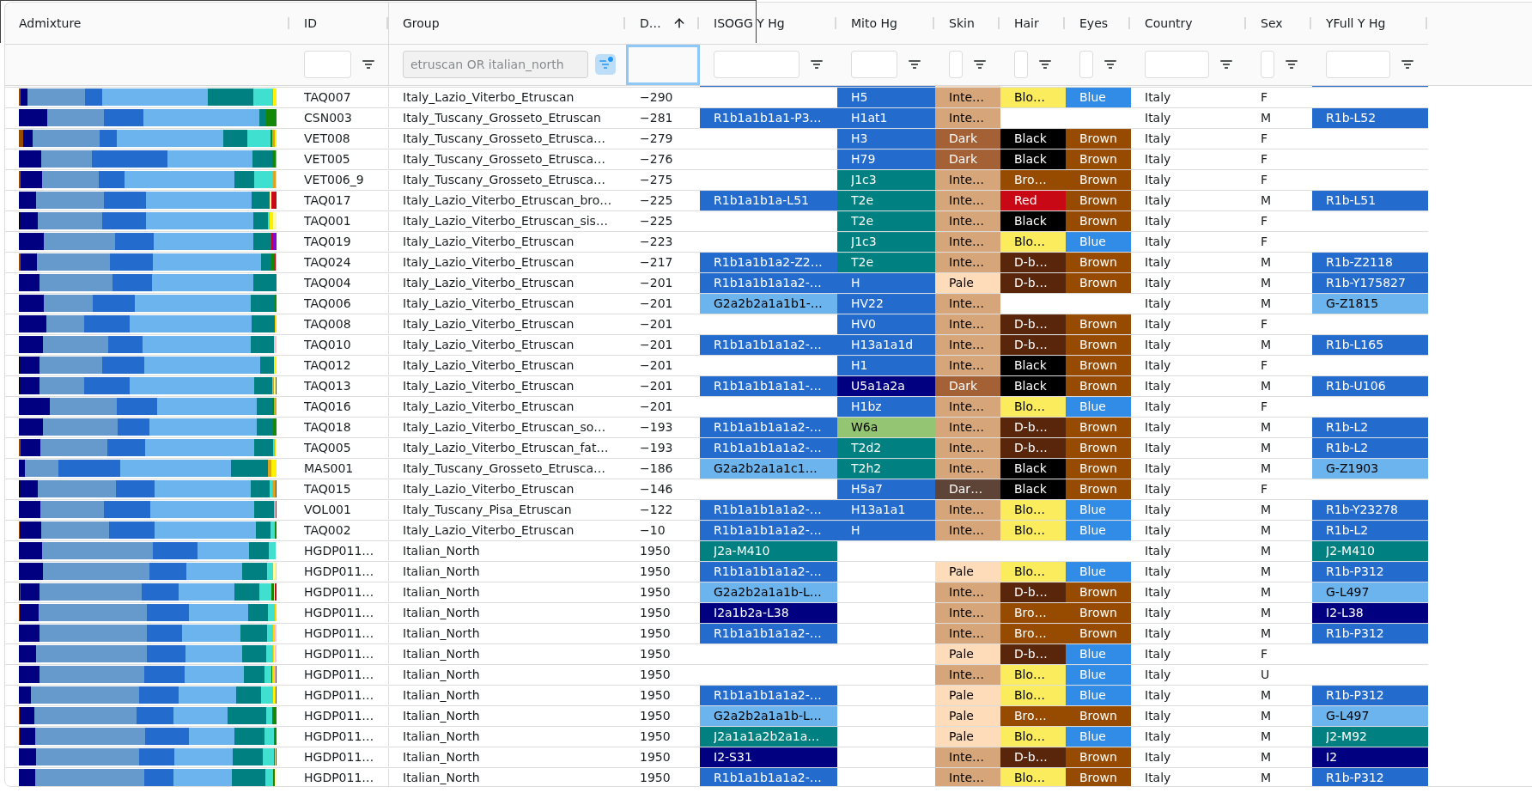1532x805 pixels.
Task: Sort by the Hair column header
Action: point(1026,23)
